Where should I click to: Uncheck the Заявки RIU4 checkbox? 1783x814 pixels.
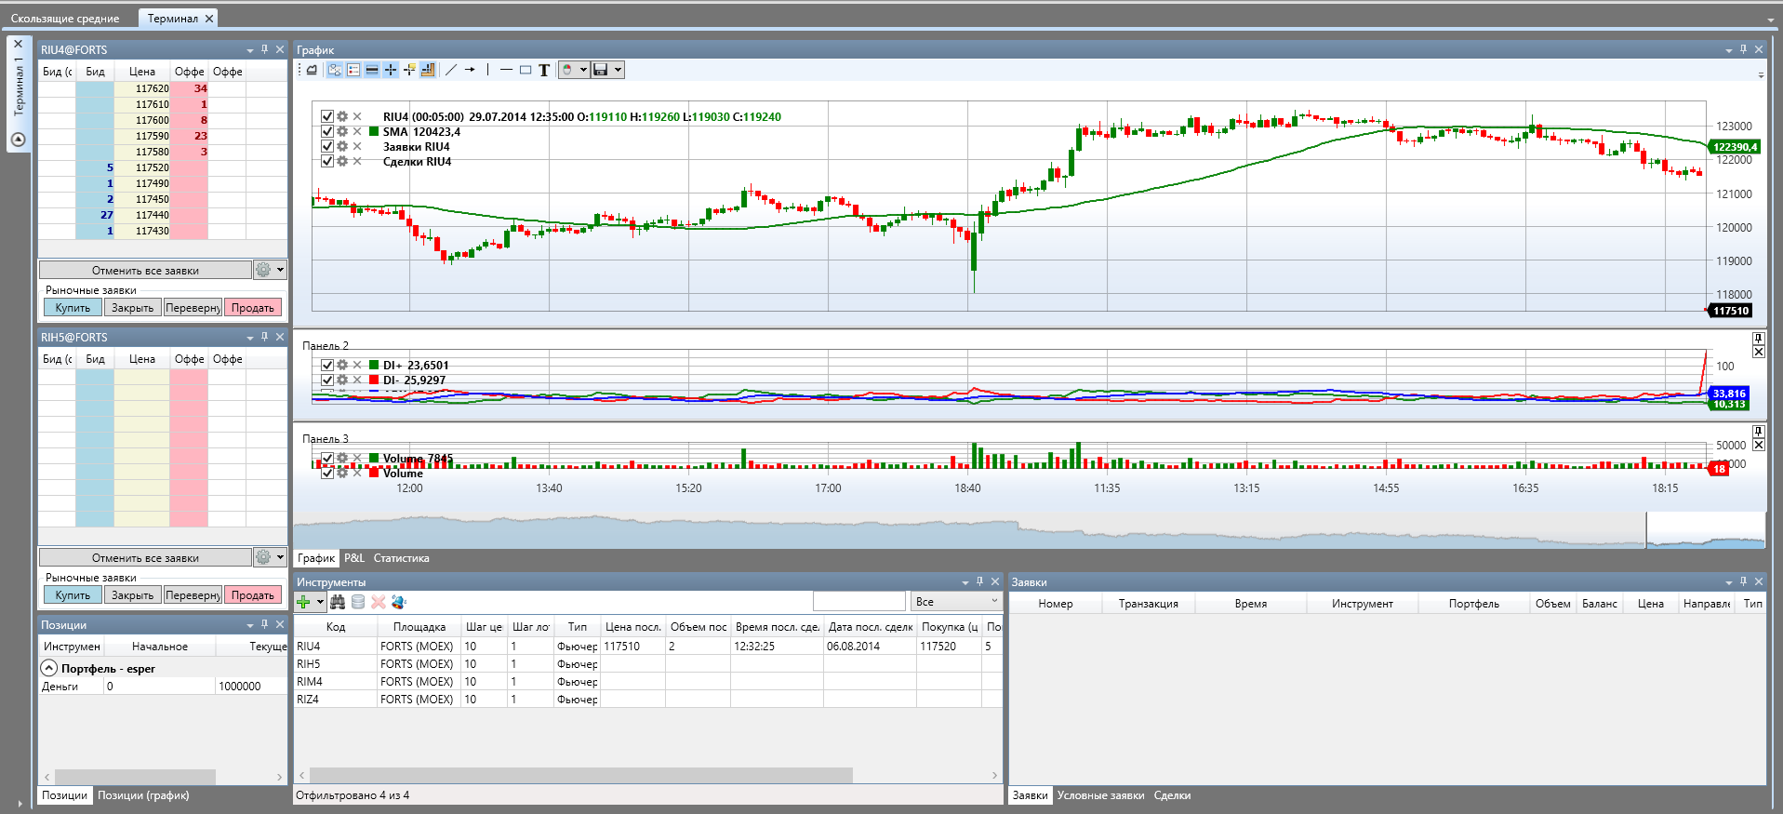pyautogui.click(x=327, y=146)
